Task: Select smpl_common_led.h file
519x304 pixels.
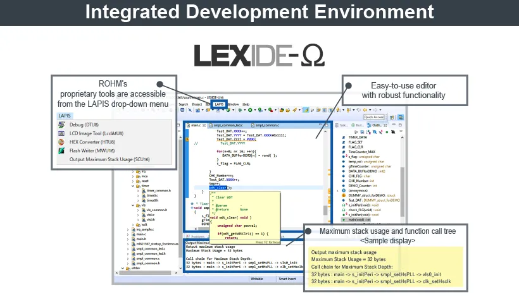Action: point(151,253)
